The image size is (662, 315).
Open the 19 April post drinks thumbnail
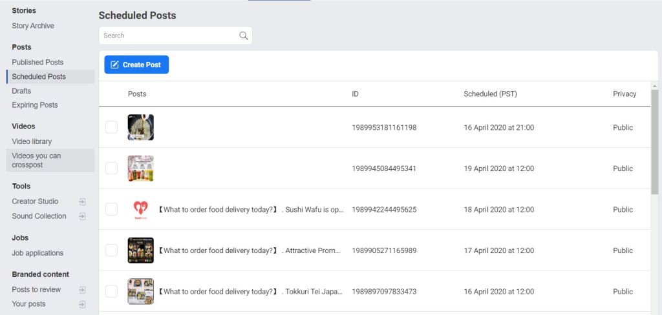[x=140, y=168]
